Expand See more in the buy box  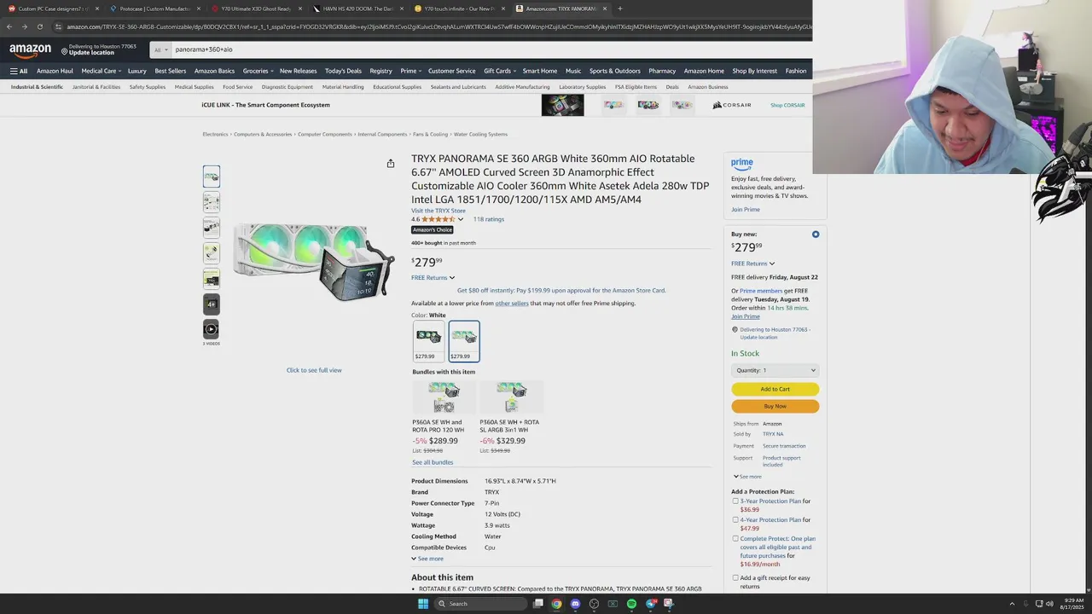click(747, 477)
